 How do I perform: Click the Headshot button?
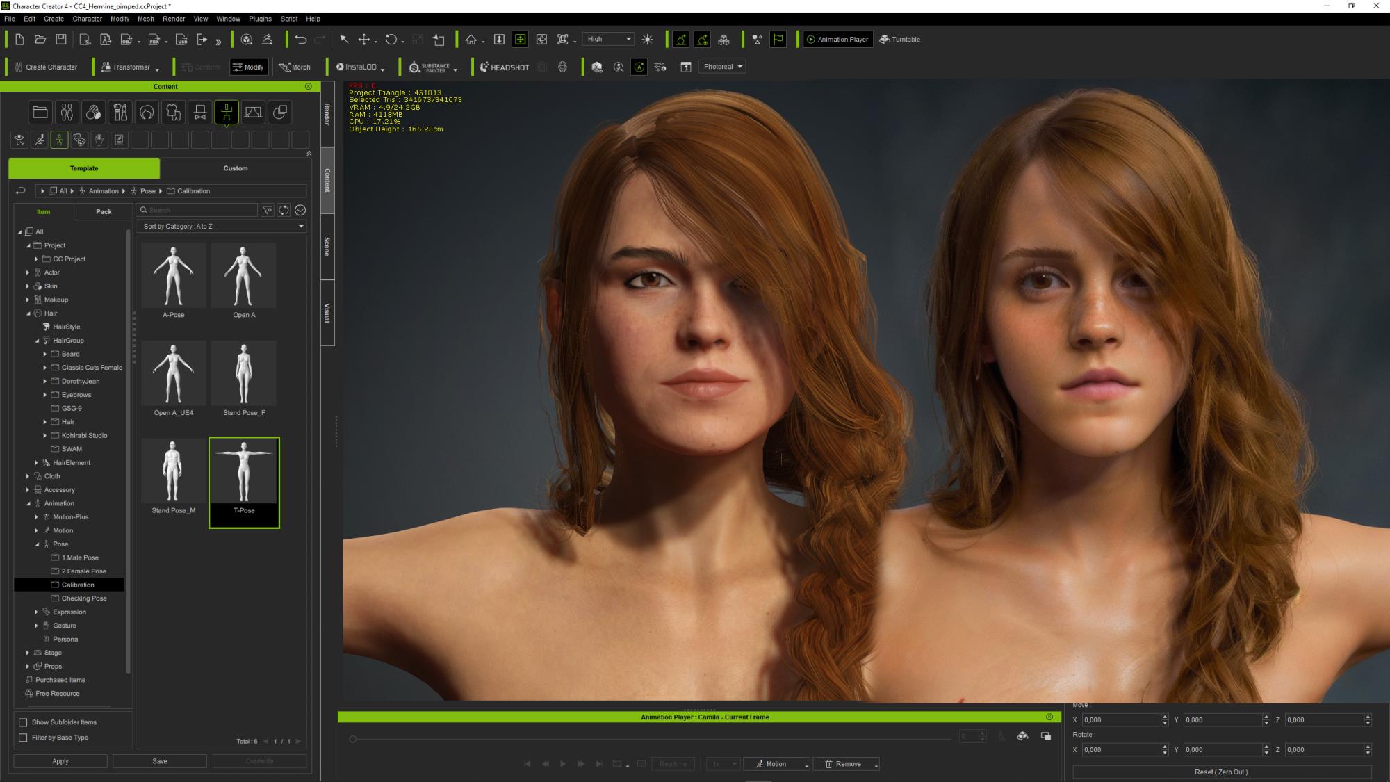click(x=505, y=67)
